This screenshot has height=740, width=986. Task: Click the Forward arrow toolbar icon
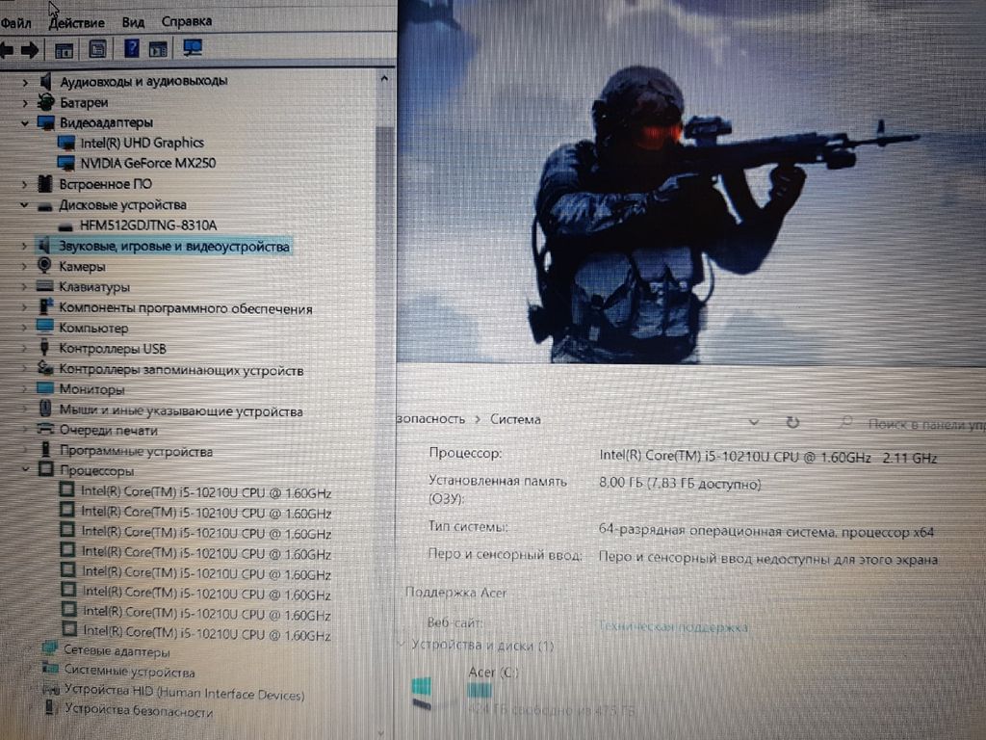(30, 50)
